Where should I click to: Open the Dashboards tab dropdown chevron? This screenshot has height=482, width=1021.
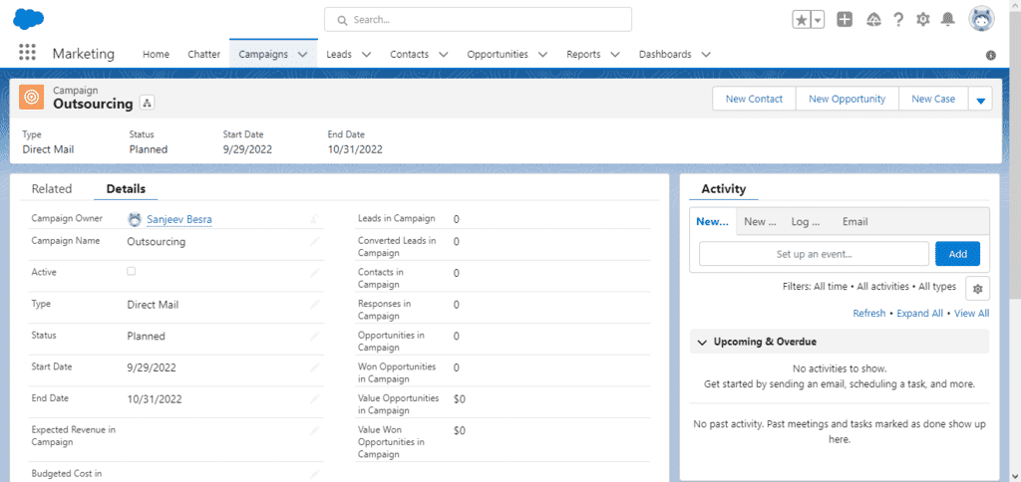coord(705,55)
